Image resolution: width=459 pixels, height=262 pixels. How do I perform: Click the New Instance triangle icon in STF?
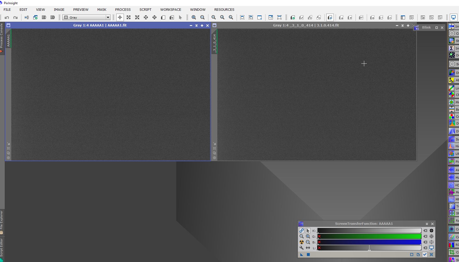coord(302,254)
